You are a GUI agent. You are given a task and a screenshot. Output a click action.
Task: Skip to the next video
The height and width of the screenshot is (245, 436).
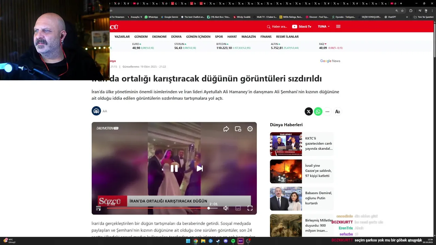point(200,168)
